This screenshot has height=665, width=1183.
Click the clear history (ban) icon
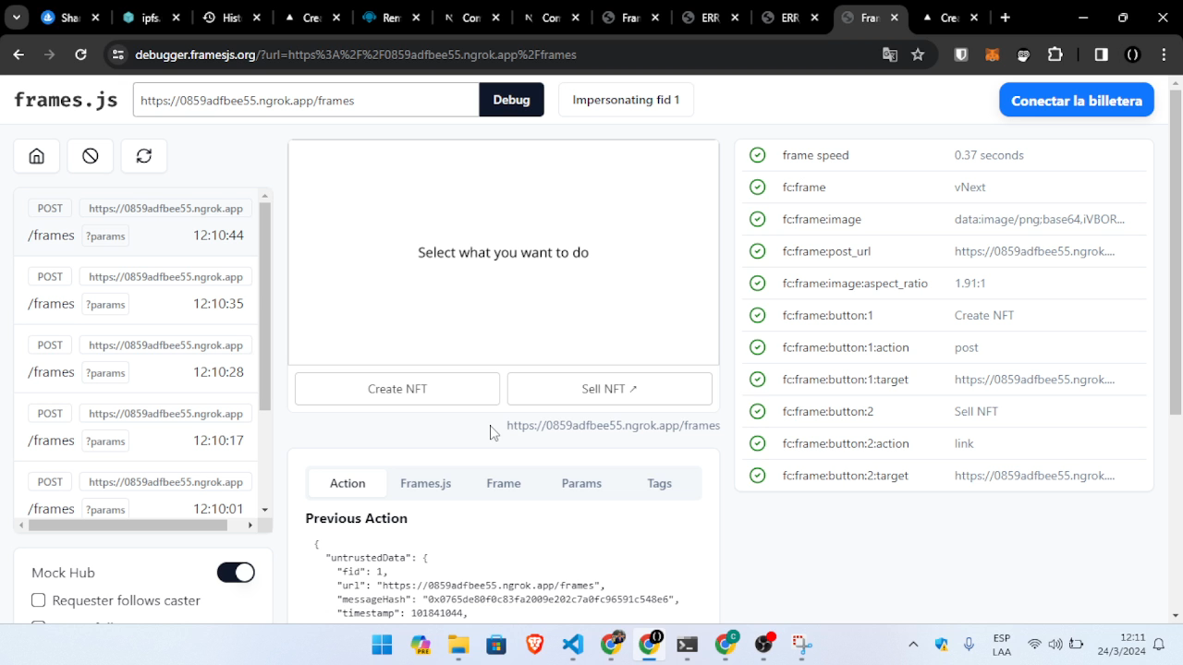point(91,156)
